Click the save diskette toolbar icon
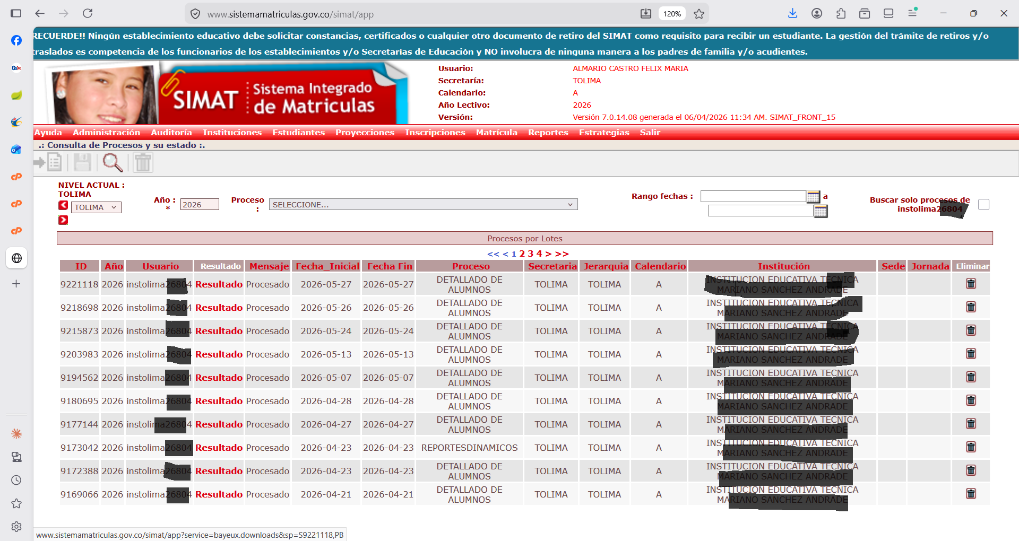This screenshot has width=1019, height=541. click(x=82, y=162)
